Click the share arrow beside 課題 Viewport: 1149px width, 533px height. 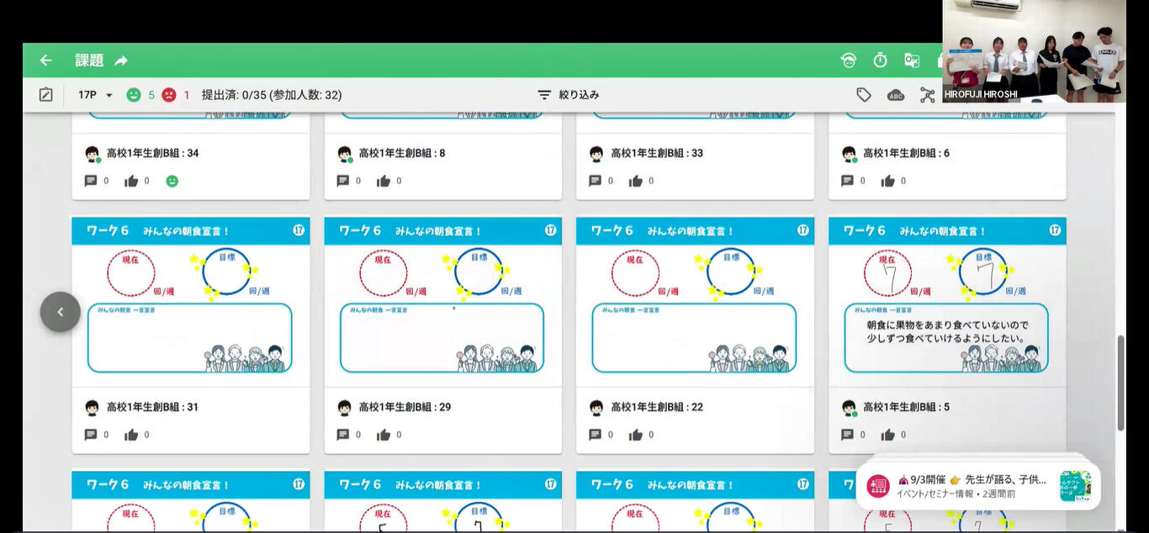(x=121, y=61)
